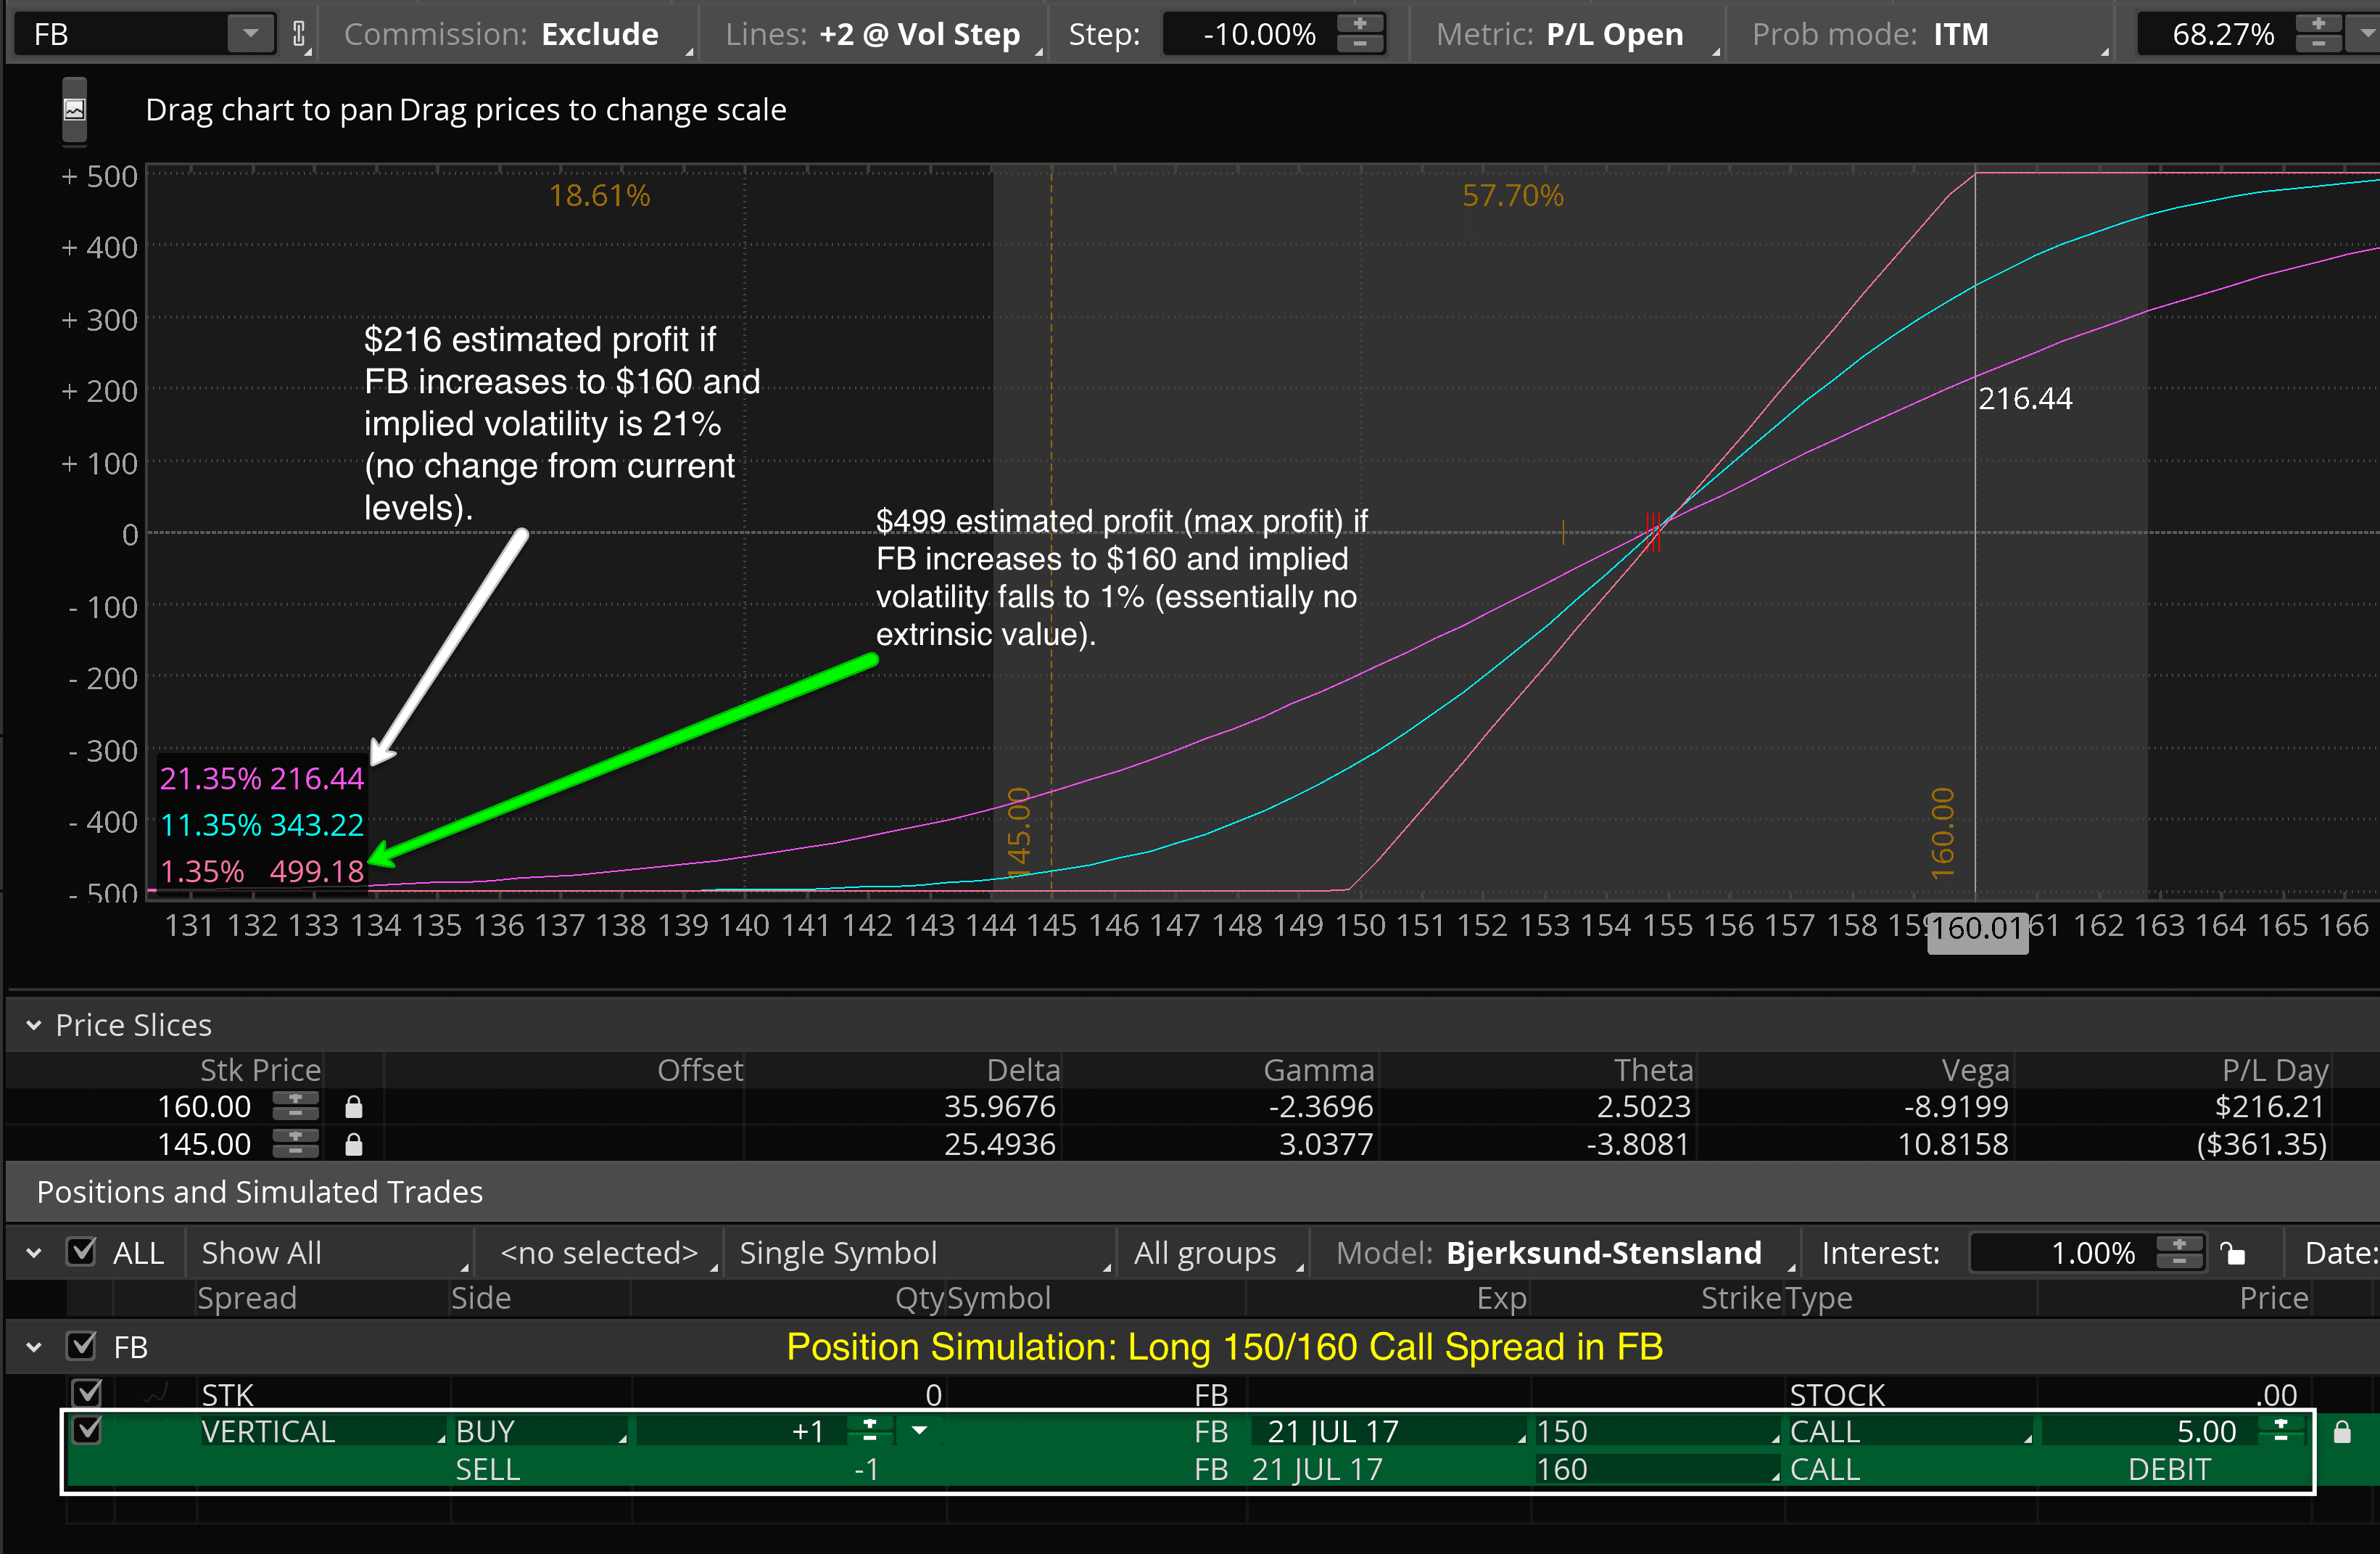
Task: Click the Vega column header
Action: pyautogui.click(x=1975, y=1069)
